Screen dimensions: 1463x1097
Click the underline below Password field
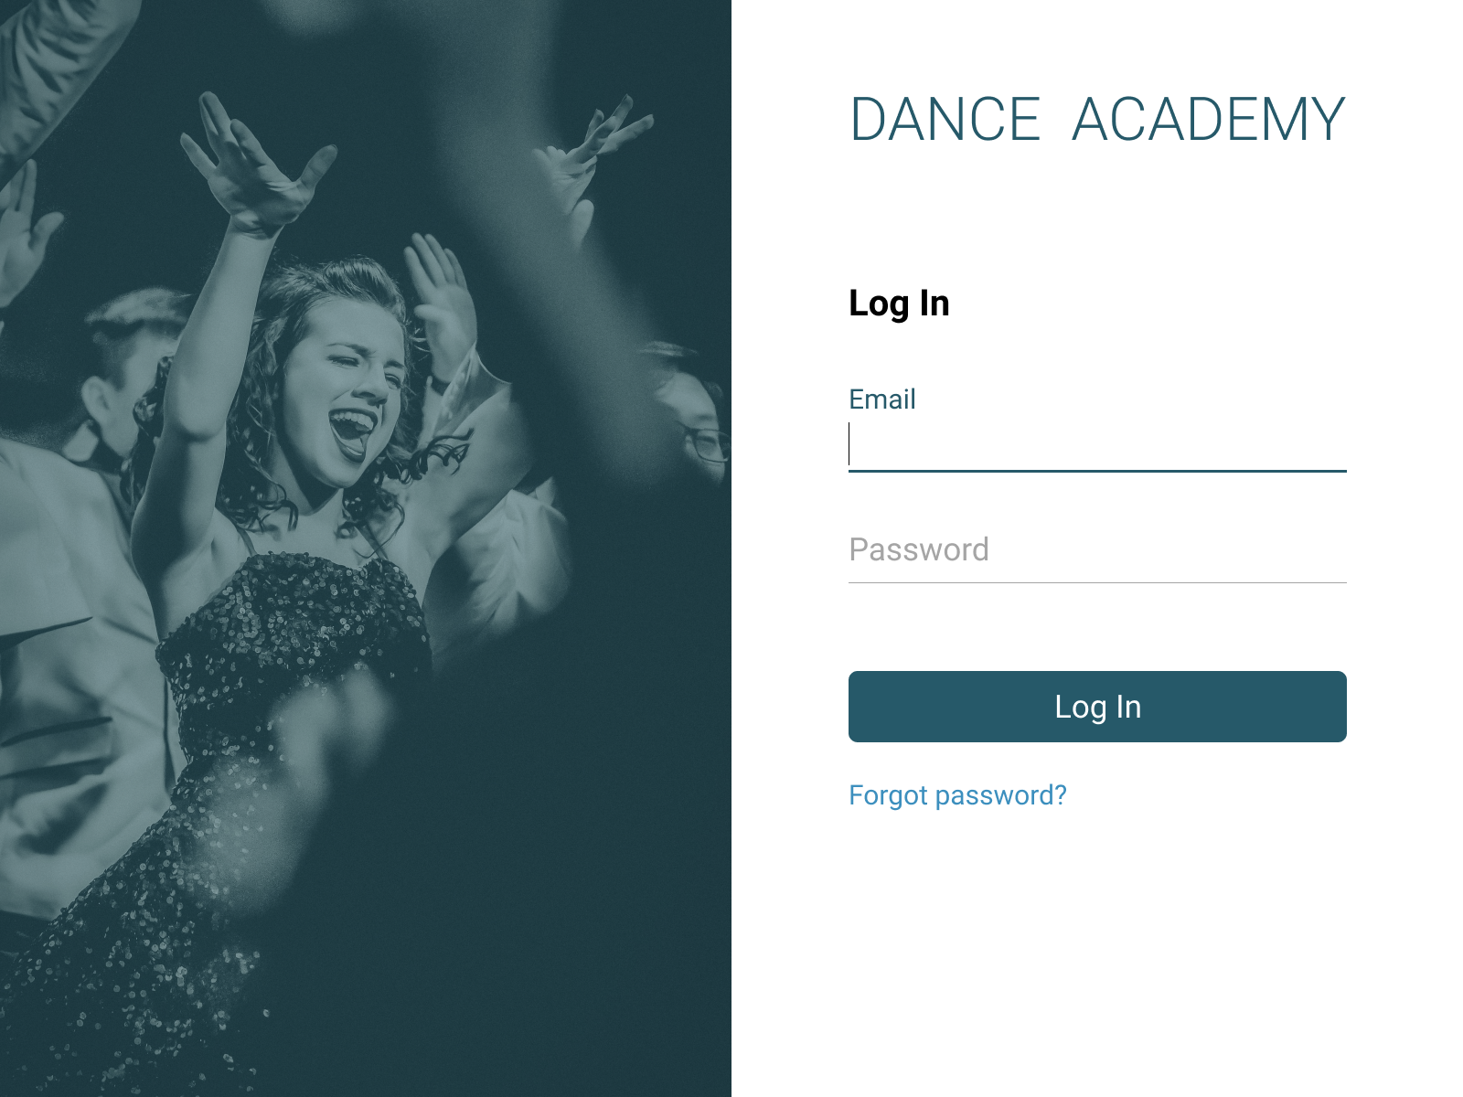1097,582
